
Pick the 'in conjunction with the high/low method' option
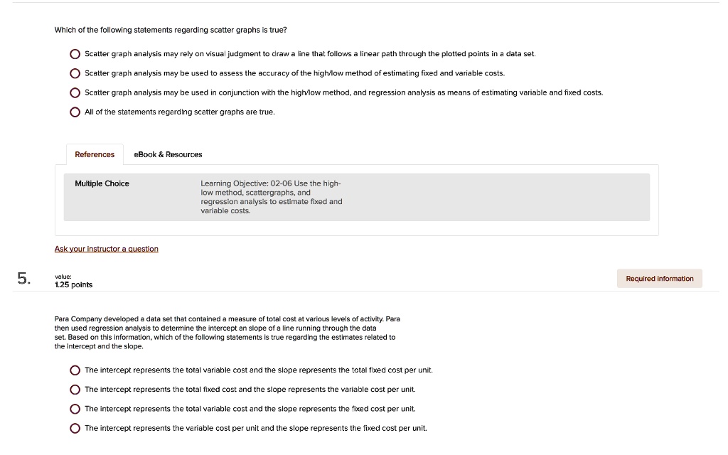[75, 92]
